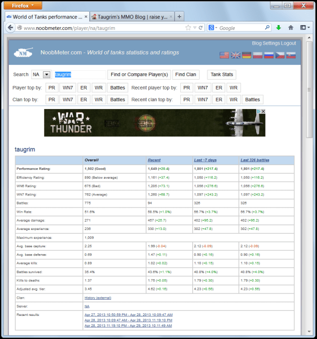
Task: Click the browser back arrow button
Action: (x=10, y=28)
